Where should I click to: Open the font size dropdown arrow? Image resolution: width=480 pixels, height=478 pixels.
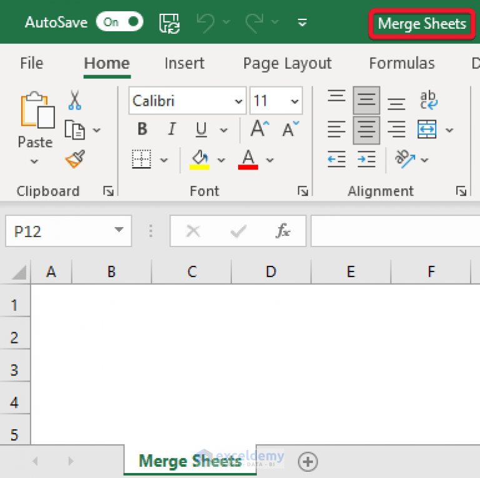(x=294, y=101)
